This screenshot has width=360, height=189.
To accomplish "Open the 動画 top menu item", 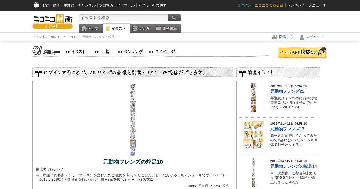I will point(46,5).
